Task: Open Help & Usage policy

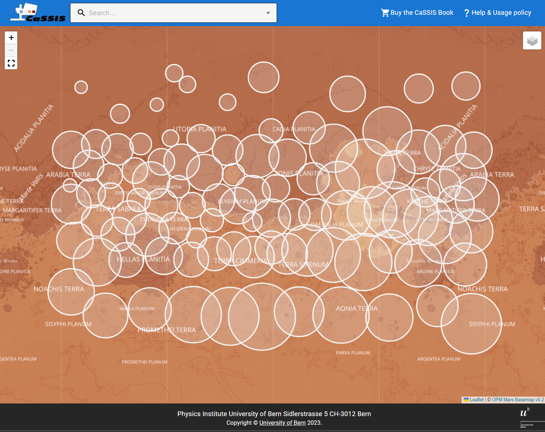Action: tap(501, 13)
